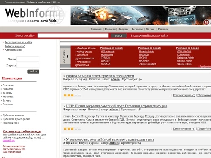
Task: Open 'За день' in the top menu bar
Action: 123,29
